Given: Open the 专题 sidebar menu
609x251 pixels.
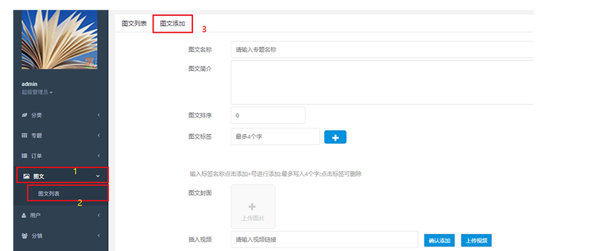Looking at the screenshot, I should (x=61, y=135).
